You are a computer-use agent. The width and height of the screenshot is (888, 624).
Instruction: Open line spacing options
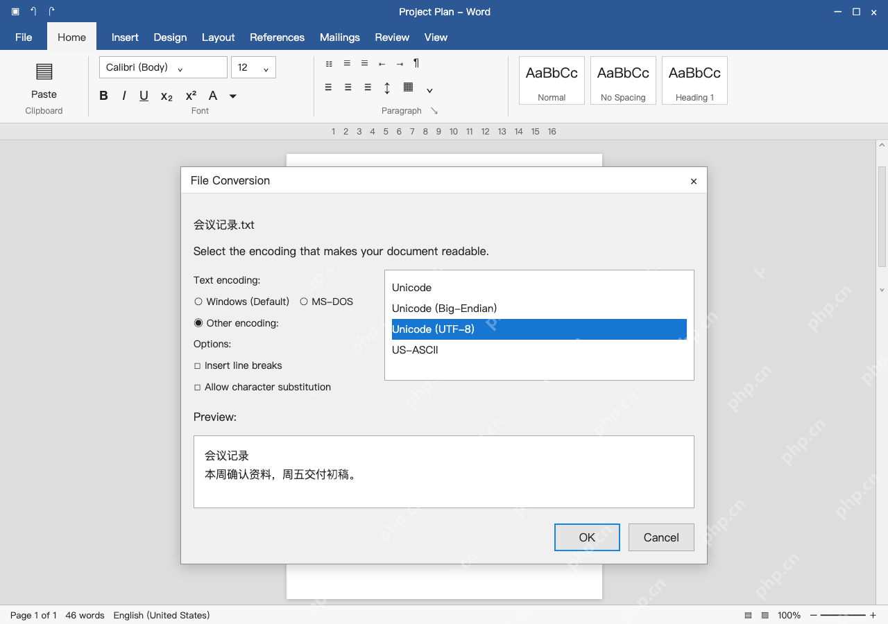click(x=387, y=87)
